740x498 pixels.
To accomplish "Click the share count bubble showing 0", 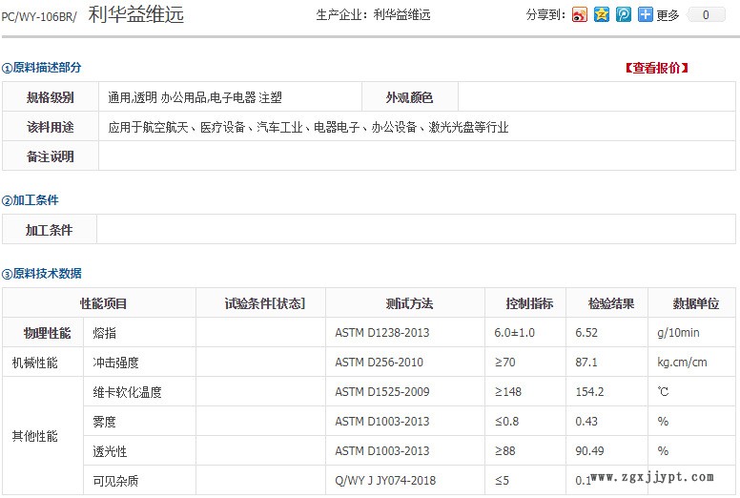I will click(707, 15).
